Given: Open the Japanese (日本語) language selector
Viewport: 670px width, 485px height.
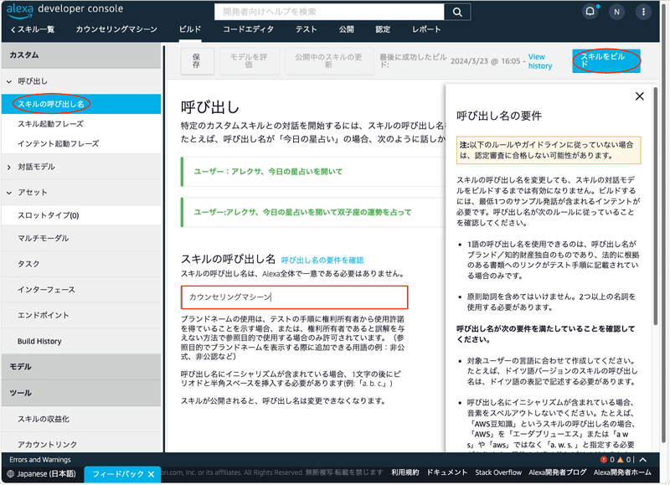Looking at the screenshot, I should coord(42,473).
